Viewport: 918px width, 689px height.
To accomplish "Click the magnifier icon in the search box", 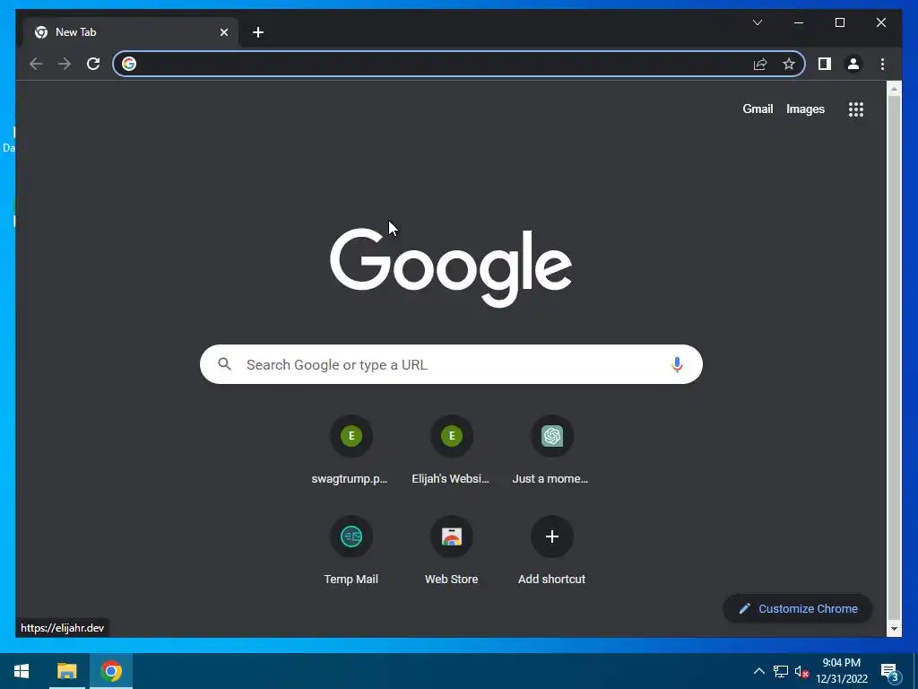I will [x=225, y=364].
